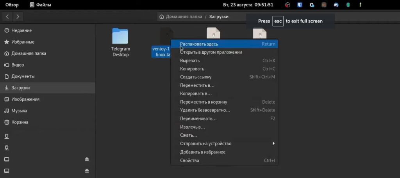Screen dimensions: 400x178
Task: Select Распаковать здесь from context menu
Action: coord(199,44)
